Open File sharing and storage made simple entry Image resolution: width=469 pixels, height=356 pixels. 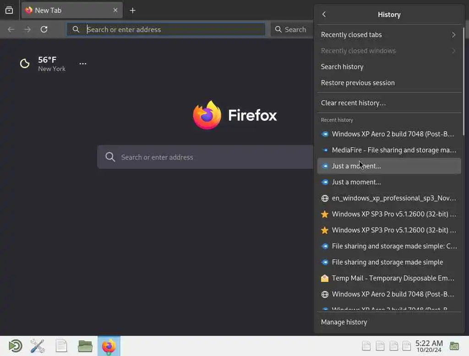tap(389, 262)
